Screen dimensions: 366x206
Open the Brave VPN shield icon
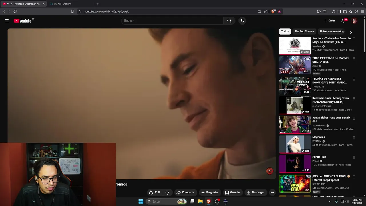[356, 11]
